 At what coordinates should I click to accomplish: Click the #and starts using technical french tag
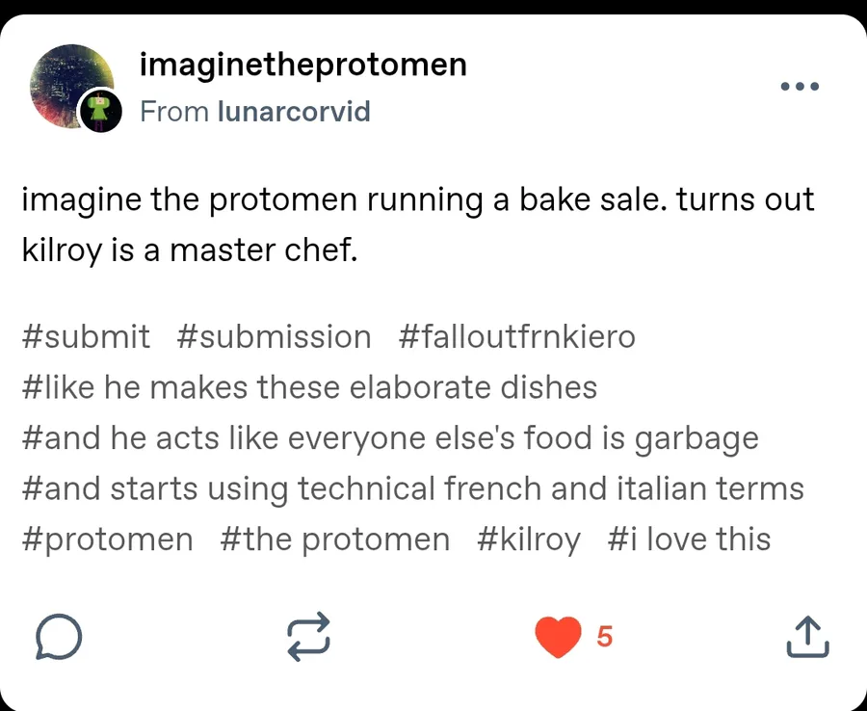(412, 488)
